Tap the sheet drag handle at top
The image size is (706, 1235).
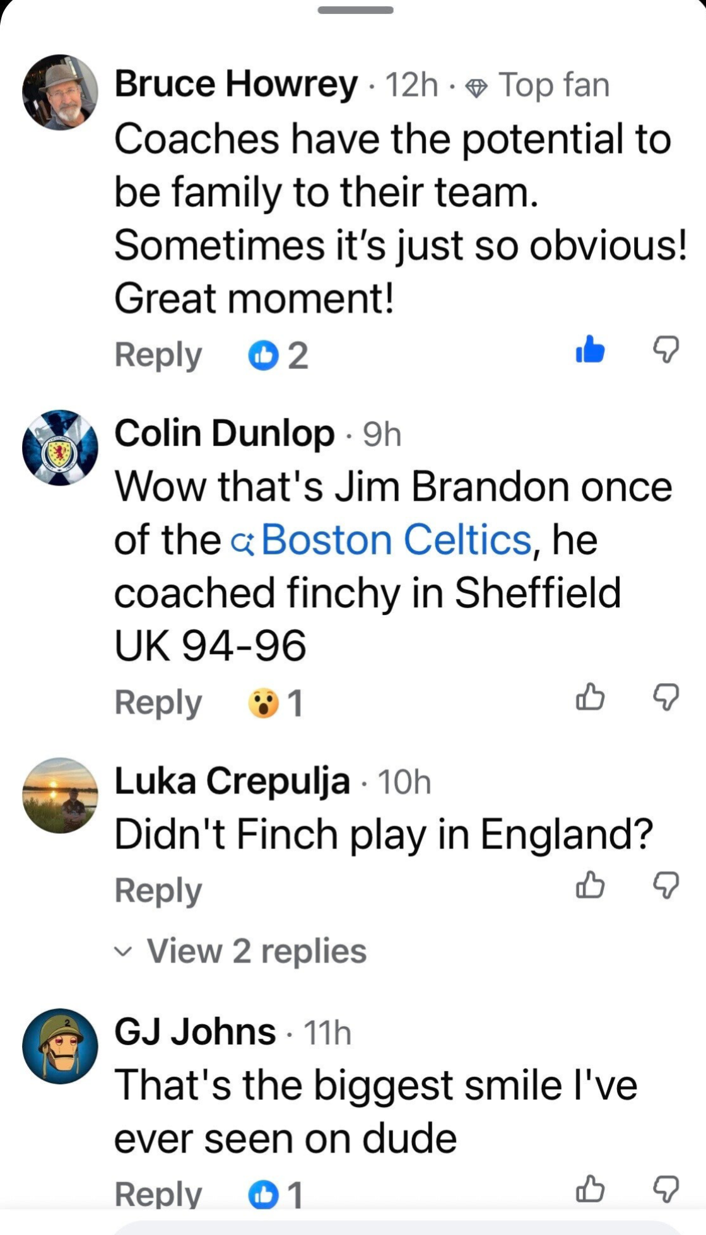click(355, 10)
